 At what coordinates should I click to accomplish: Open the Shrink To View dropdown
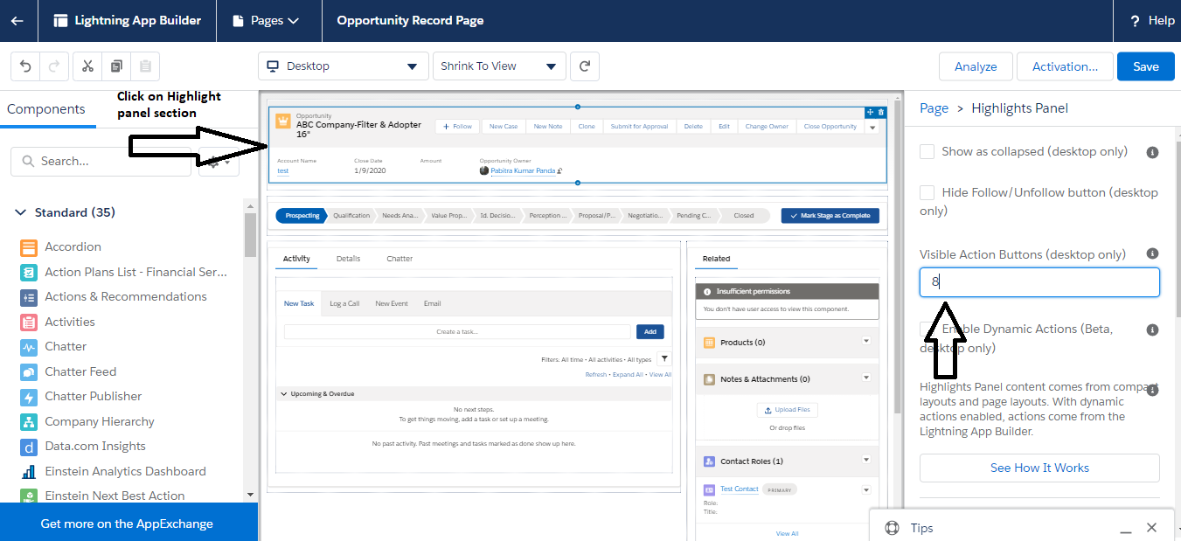[499, 66]
